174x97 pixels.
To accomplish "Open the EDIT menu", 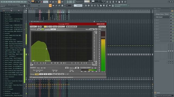I will (x=4, y=2).
